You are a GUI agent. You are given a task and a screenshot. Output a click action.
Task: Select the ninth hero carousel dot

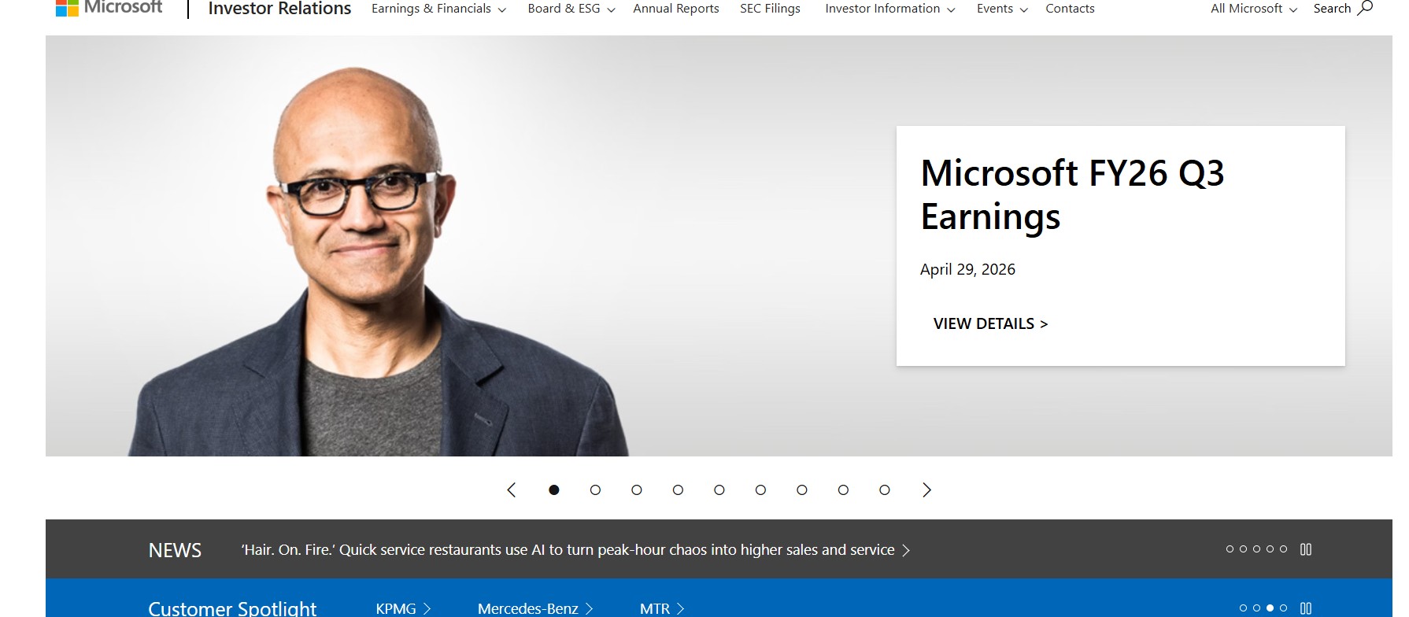[885, 490]
